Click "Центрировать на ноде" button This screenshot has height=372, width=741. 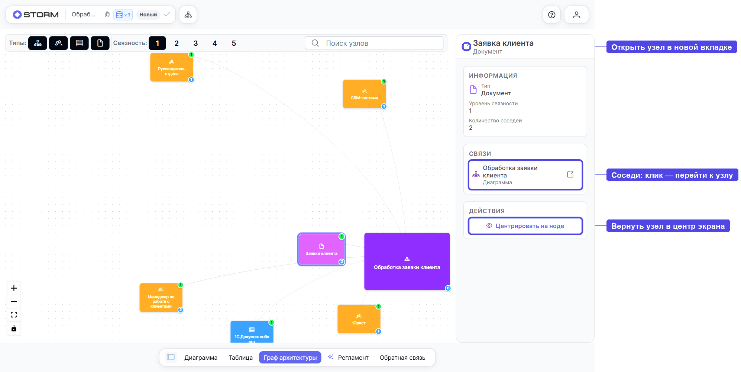[525, 226]
